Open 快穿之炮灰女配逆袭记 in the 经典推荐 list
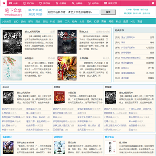 point(131,58)
